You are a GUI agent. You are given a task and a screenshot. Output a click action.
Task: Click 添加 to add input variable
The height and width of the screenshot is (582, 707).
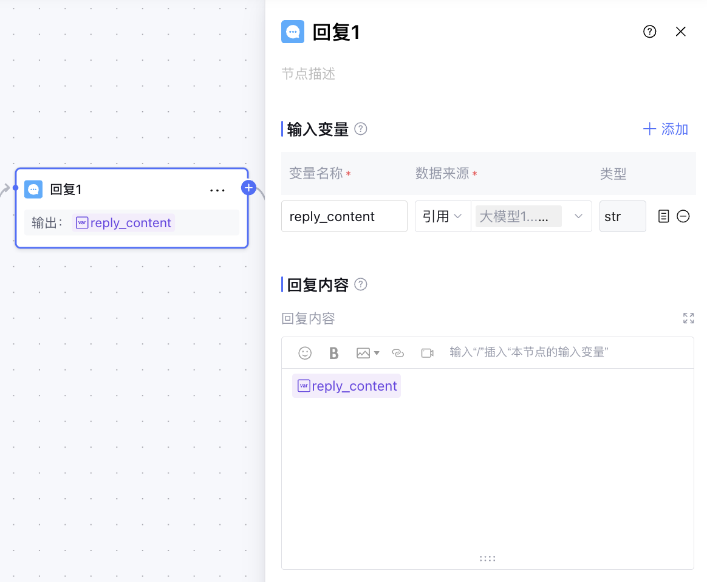coord(666,129)
